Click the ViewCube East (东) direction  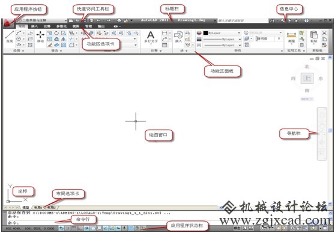click(x=321, y=79)
